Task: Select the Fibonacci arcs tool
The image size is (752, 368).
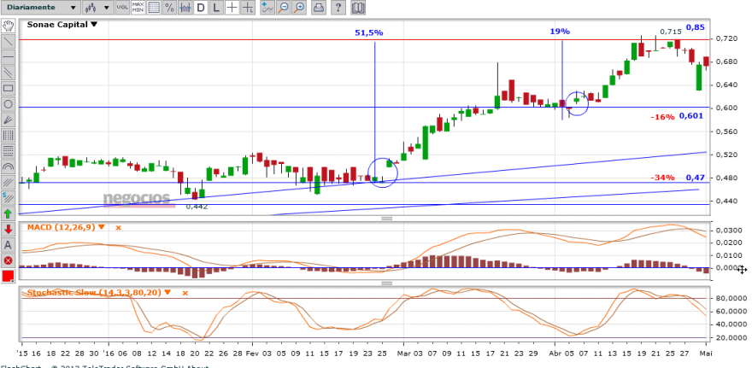Action: point(9,166)
